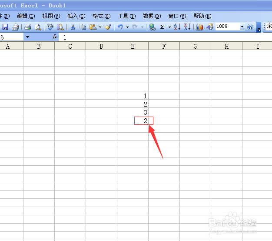Image resolution: width=272 pixels, height=241 pixels.
Task: Open the 100% zoom dropdown
Action: (x=242, y=27)
